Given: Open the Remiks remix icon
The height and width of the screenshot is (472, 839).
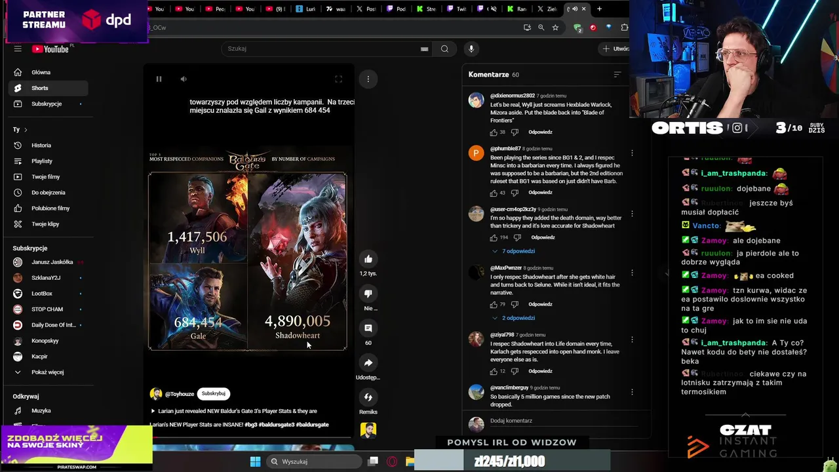Looking at the screenshot, I should 368,397.
